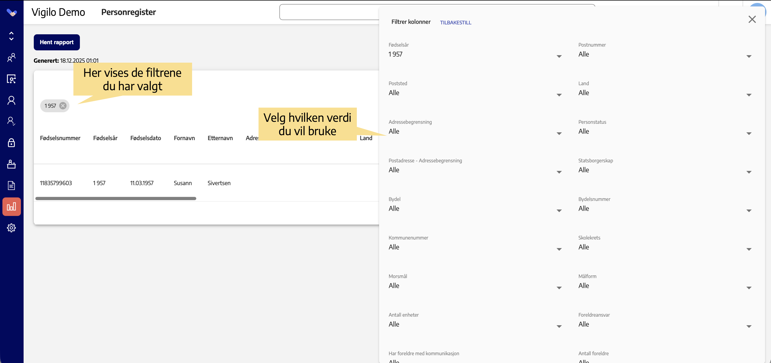Screen dimensions: 771x363
Task: Open the Målform filter dropdown
Action: pos(665,286)
